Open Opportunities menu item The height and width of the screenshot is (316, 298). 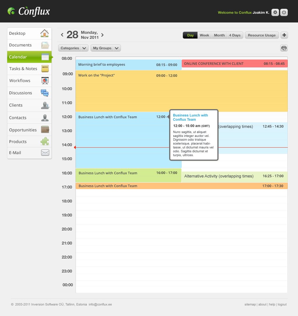coord(30,130)
